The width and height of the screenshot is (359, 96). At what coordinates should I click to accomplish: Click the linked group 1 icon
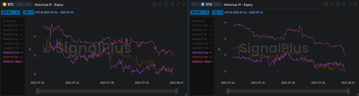(x=166, y=5)
